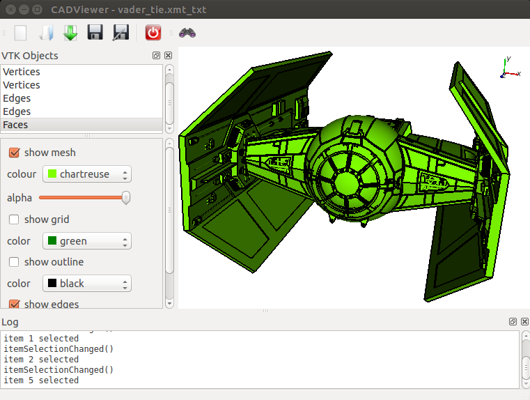Click the Log scroll up arrow
Viewport: 530px width, 400px height.
(x=526, y=335)
